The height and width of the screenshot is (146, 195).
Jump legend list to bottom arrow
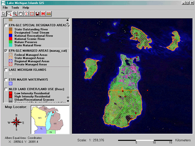coord(68,101)
